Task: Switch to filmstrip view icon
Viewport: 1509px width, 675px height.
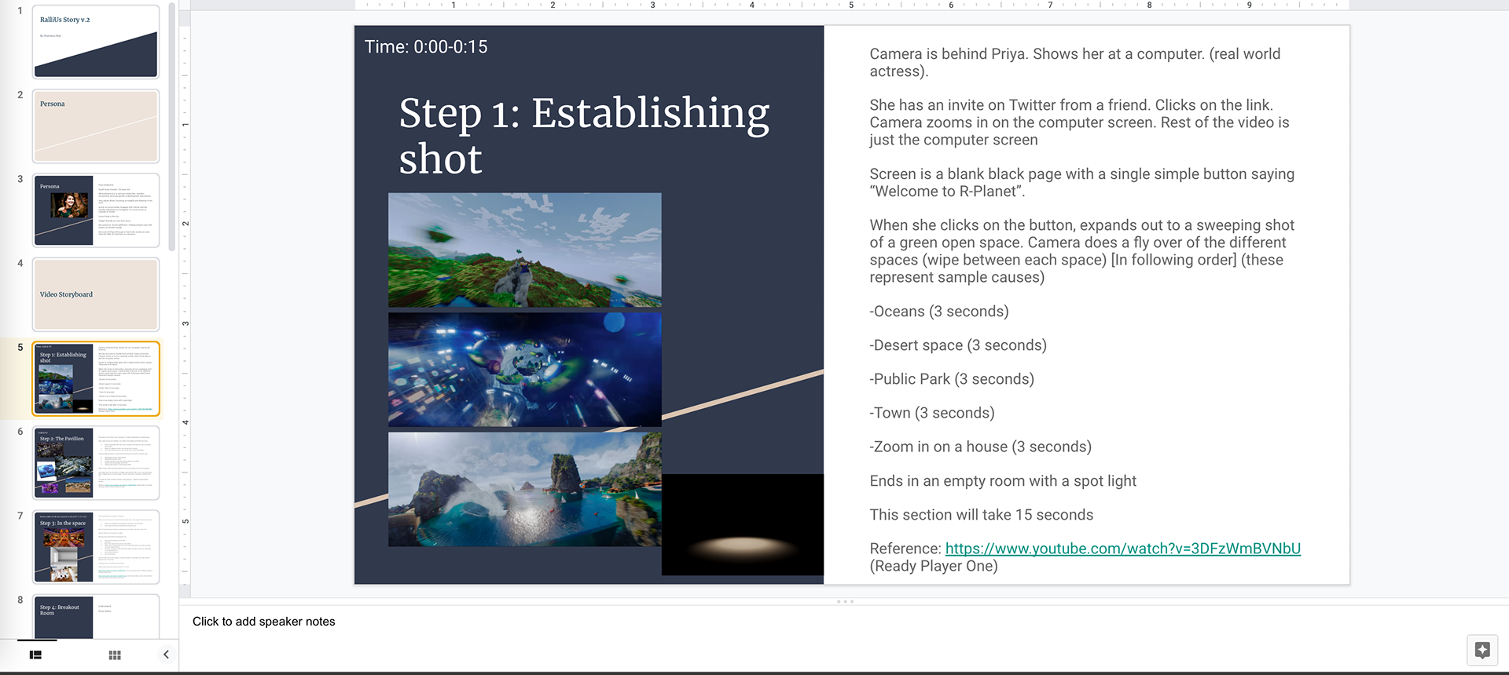Action: [35, 655]
